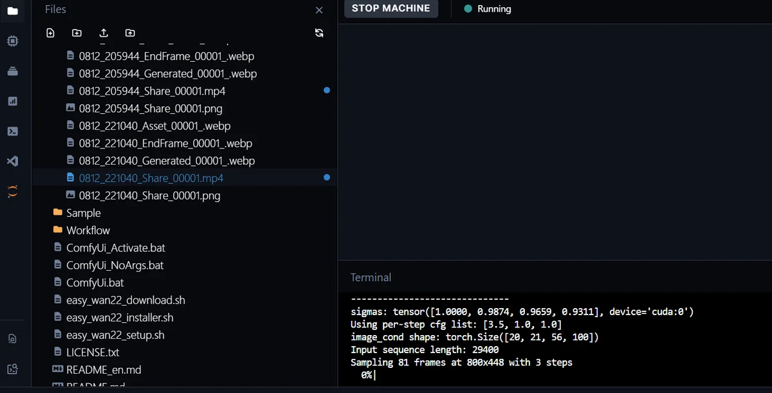Open LICENSE.txt
This screenshot has width=772, height=393.
[93, 352]
